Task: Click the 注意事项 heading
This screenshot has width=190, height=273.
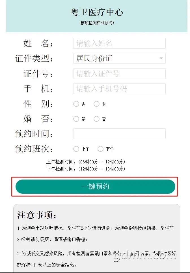Action: click(37, 215)
